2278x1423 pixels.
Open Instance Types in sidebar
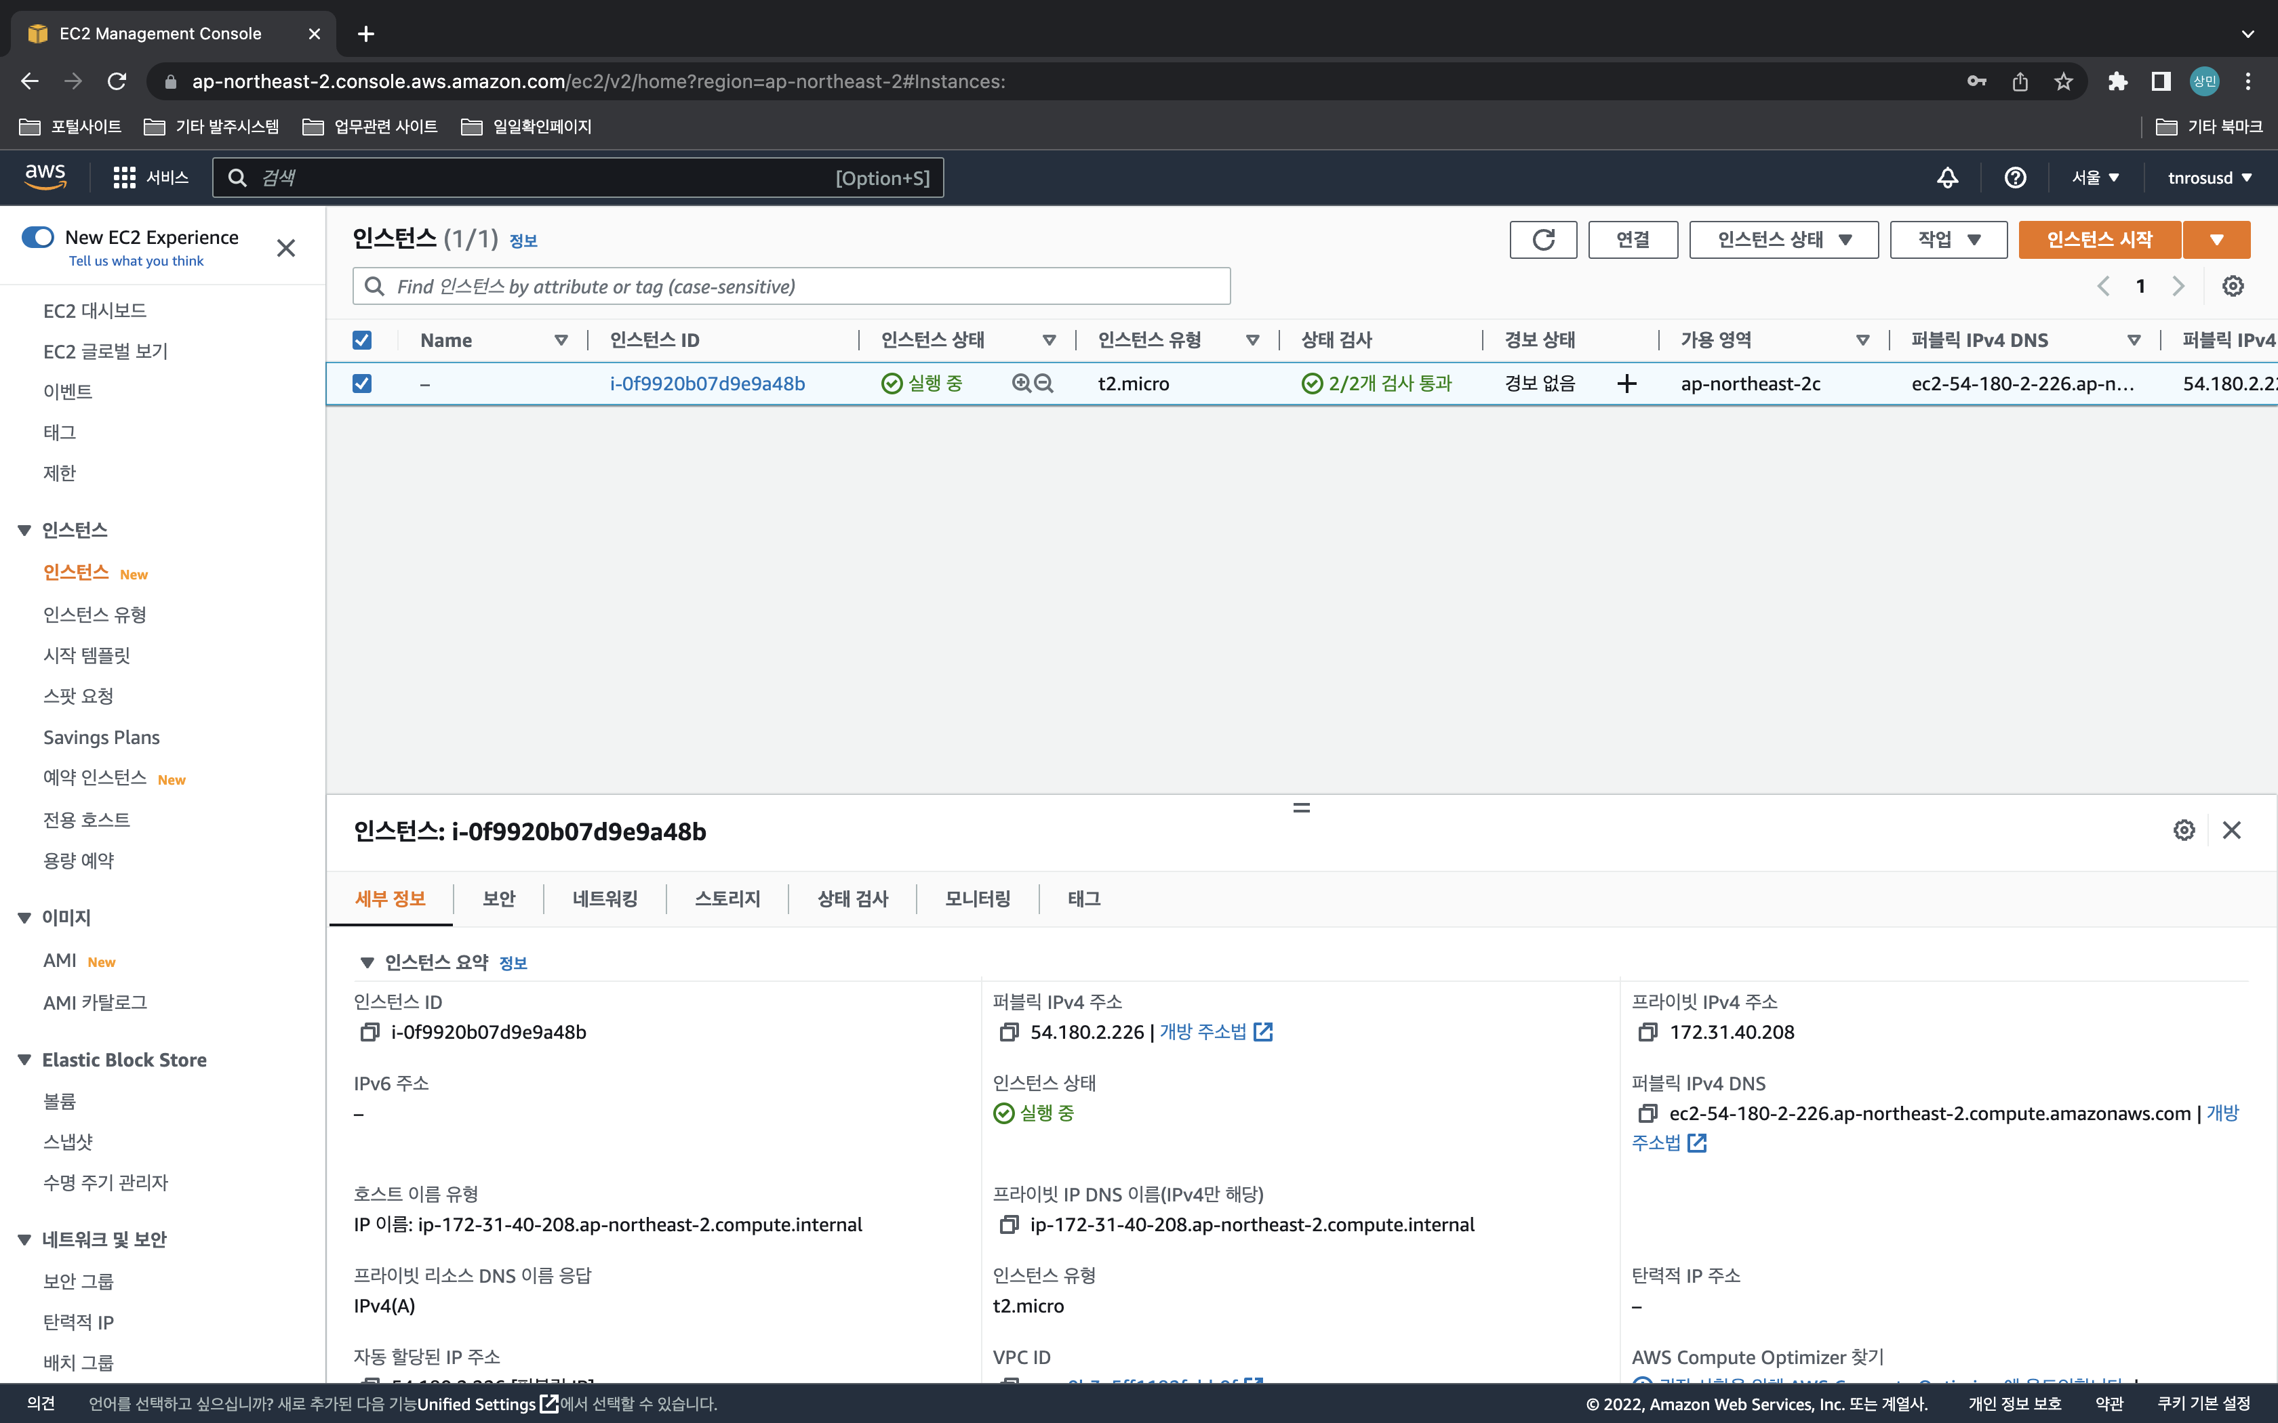coord(95,615)
